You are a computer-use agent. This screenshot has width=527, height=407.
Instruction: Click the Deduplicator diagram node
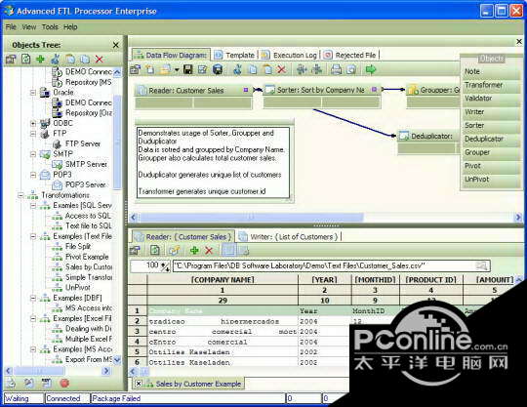click(428, 142)
